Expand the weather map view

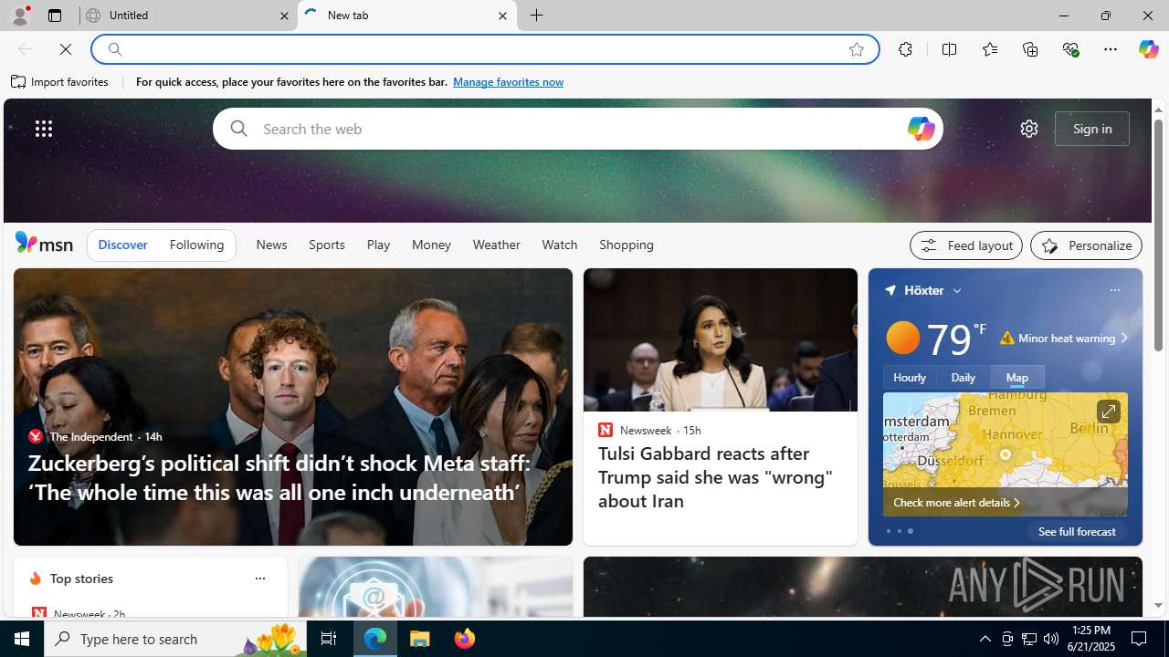tap(1108, 412)
